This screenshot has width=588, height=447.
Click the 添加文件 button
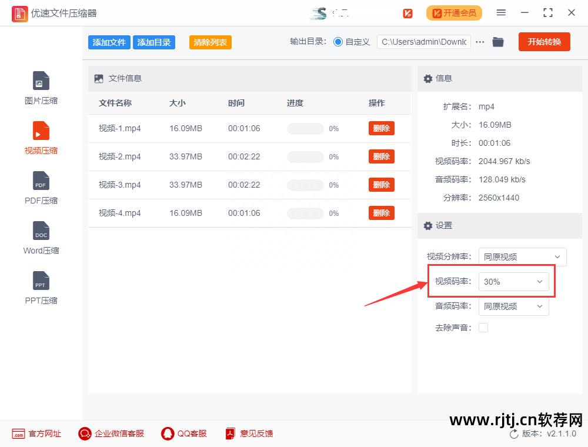pos(109,42)
